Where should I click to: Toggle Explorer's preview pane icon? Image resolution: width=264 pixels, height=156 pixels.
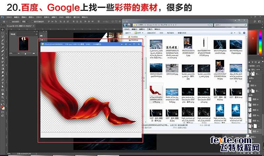point(239,33)
